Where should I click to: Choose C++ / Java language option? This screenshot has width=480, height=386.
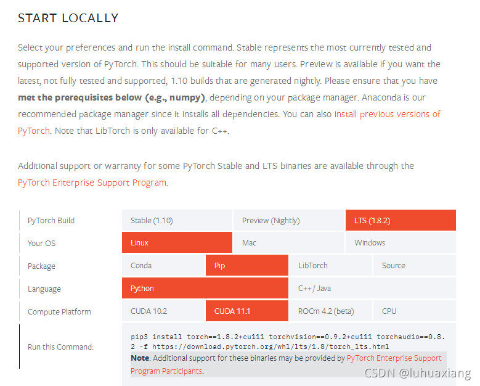tap(373, 288)
